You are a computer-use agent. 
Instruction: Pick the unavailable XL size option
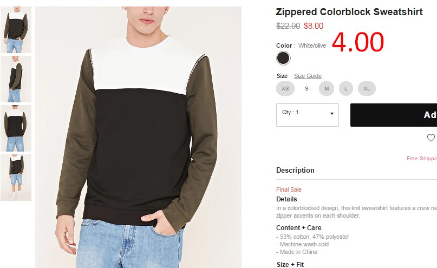coord(367,89)
